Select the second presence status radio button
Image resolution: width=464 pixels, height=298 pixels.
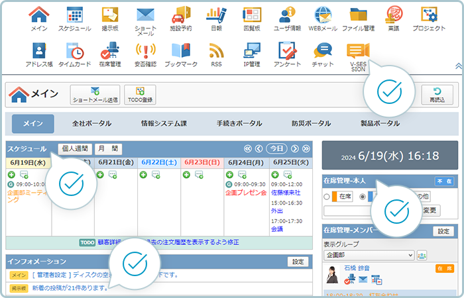362,197
